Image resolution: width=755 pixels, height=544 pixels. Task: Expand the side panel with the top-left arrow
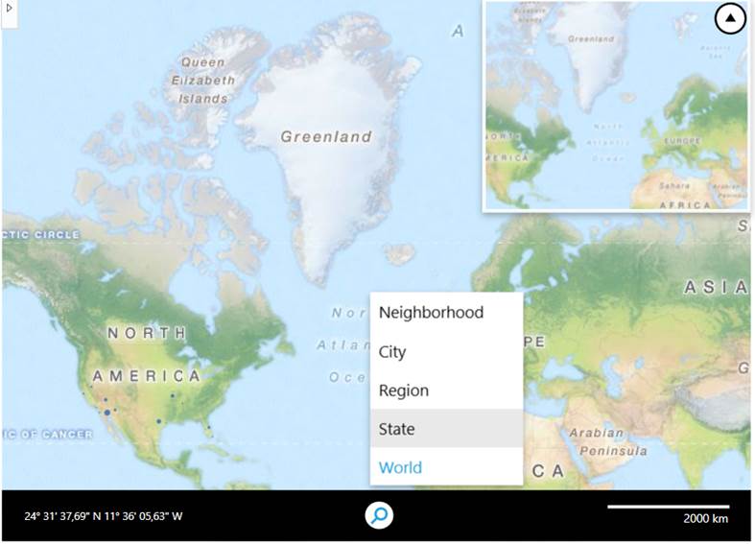pos(9,8)
